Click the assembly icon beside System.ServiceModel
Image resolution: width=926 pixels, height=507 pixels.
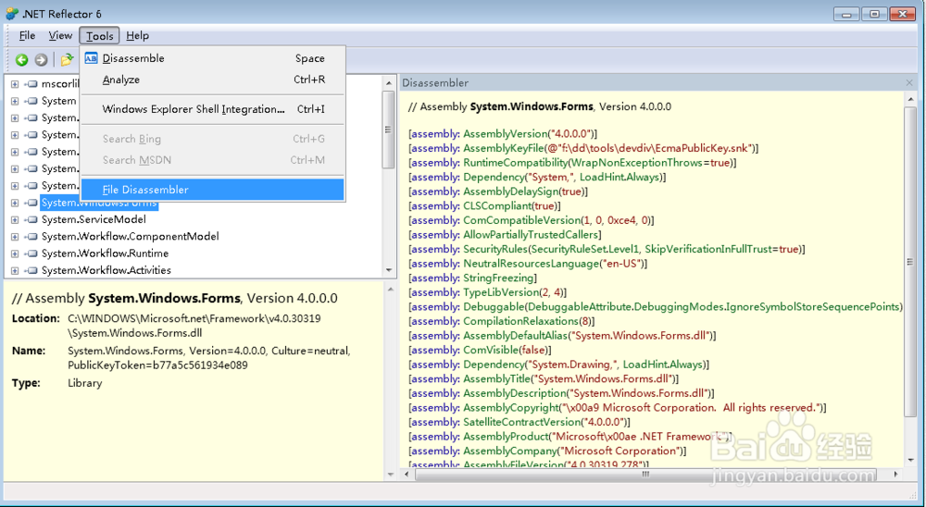click(31, 219)
